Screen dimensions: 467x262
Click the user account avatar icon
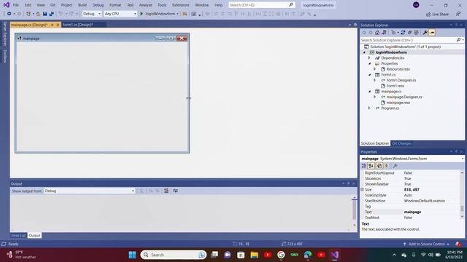416,5
